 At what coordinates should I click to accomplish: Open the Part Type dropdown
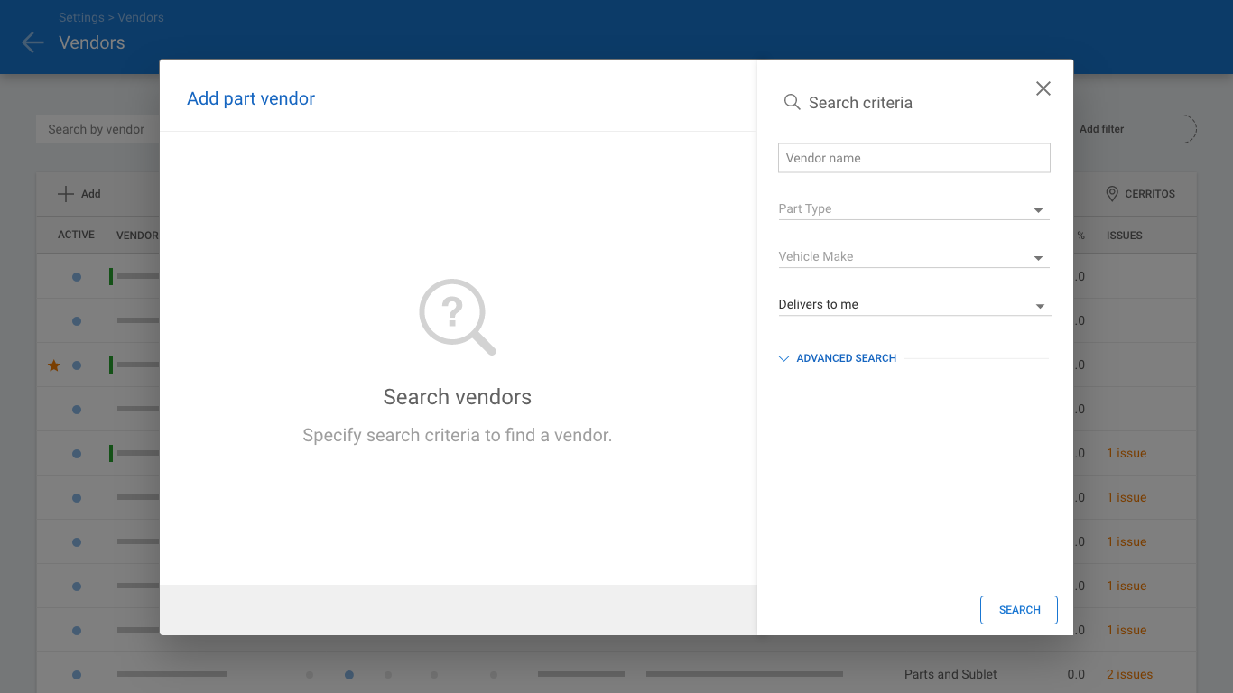(x=913, y=209)
